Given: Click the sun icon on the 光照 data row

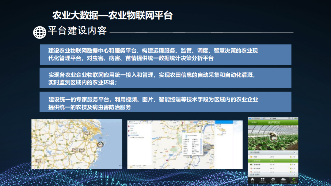Looking at the screenshot, I should [250, 156].
